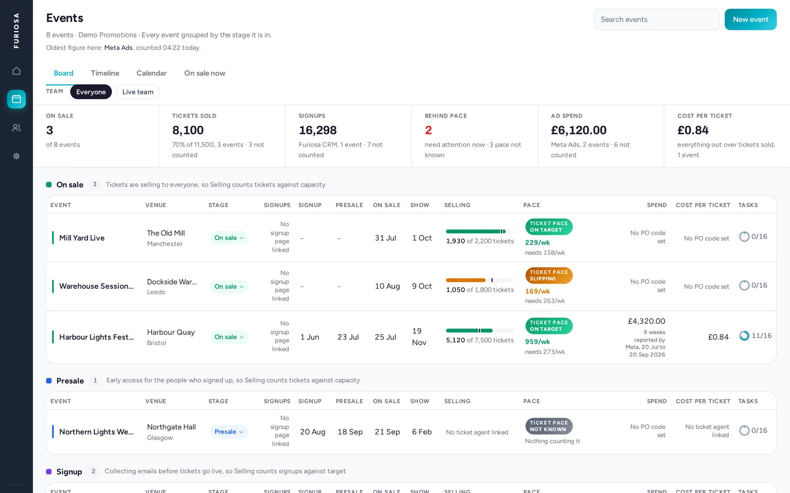Select the Live team filter
The height and width of the screenshot is (493, 790).
pos(138,92)
